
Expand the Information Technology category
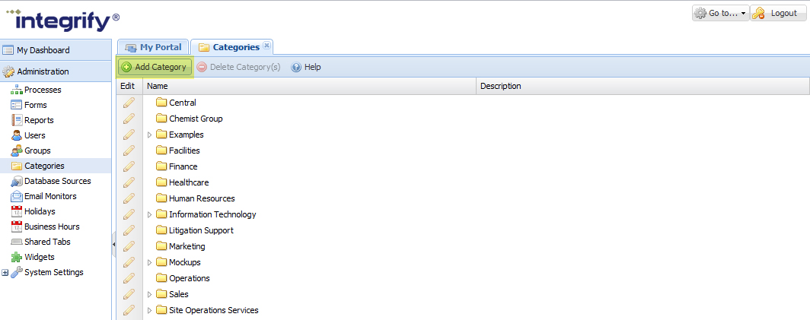(150, 214)
